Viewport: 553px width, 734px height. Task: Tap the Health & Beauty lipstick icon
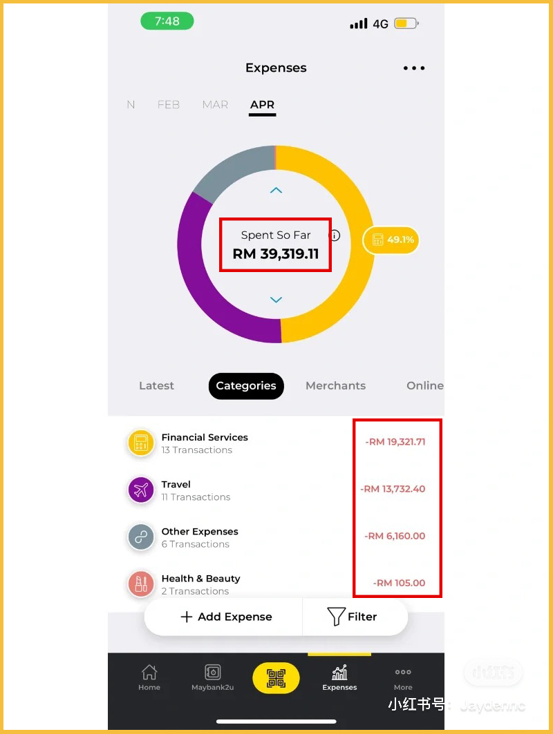pyautogui.click(x=141, y=584)
